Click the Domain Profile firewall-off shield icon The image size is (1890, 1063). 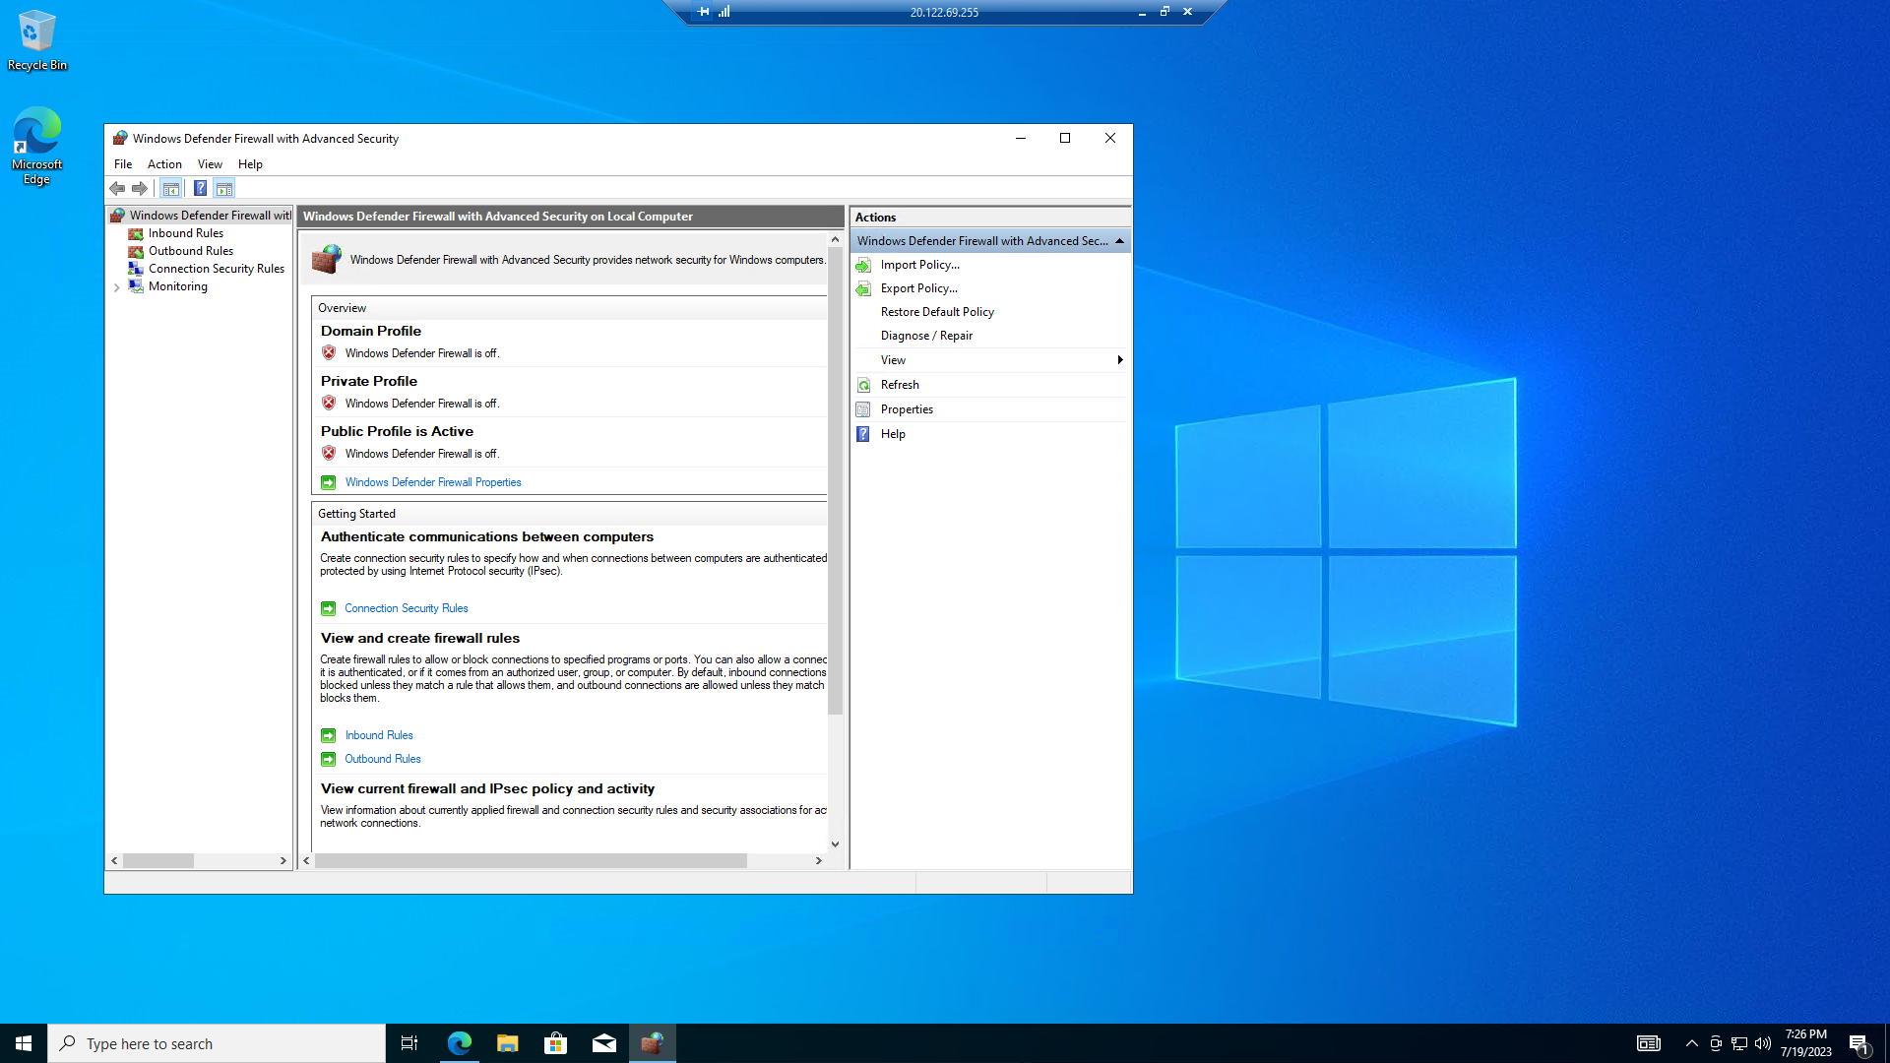tap(329, 353)
